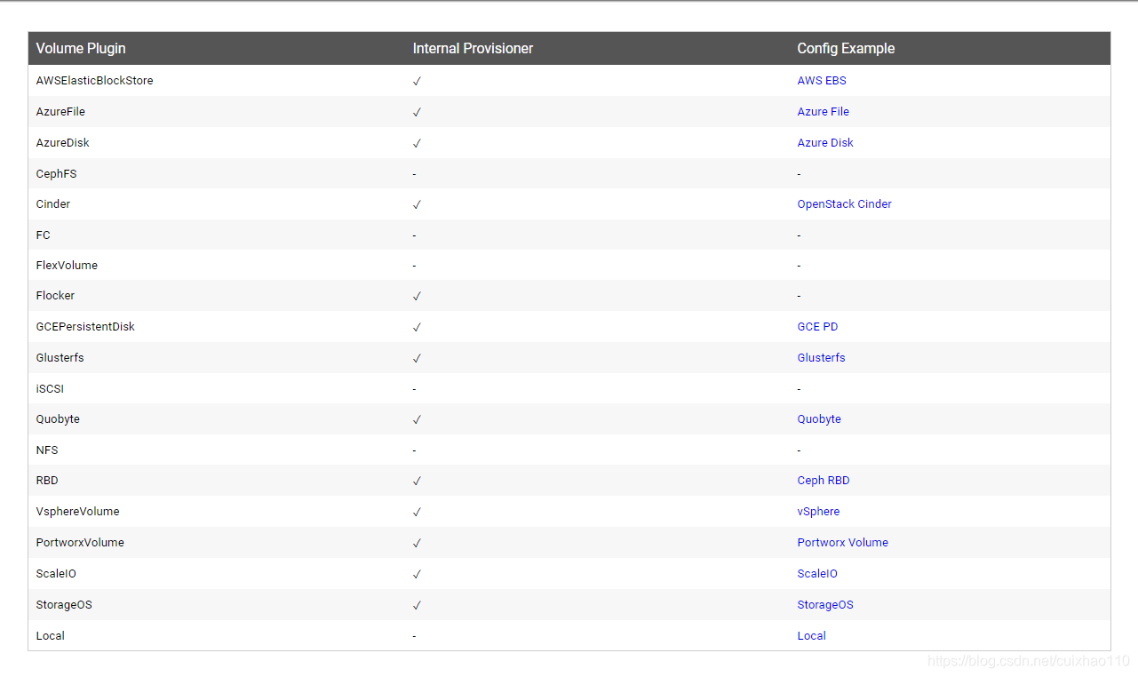Click the StorageOS config example link
The height and width of the screenshot is (677, 1138).
tap(825, 604)
